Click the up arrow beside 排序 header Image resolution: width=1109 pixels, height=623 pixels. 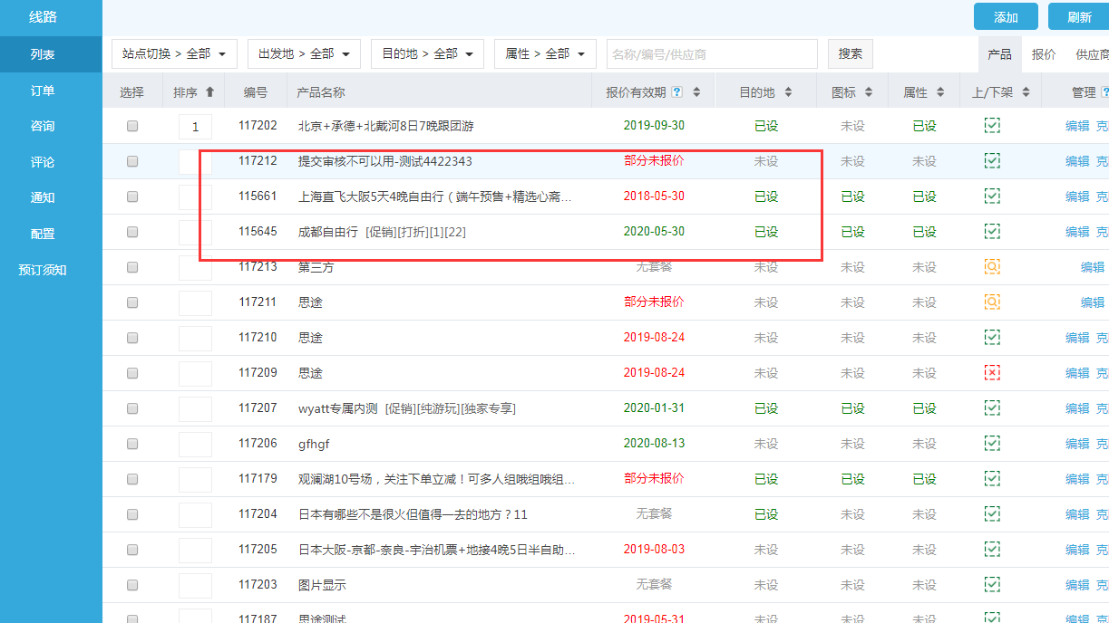(210, 92)
